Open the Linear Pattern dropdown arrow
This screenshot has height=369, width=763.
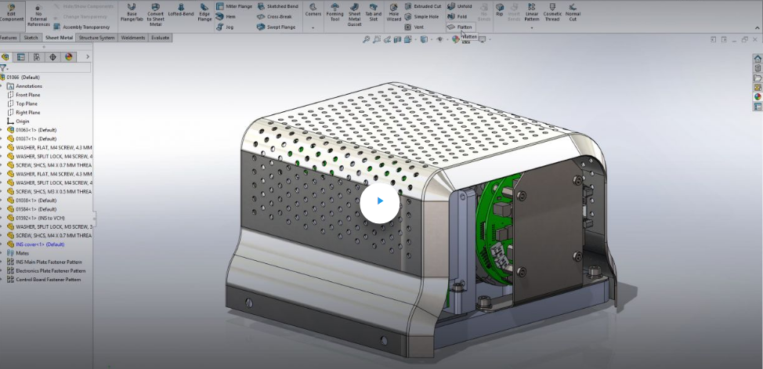tap(532, 27)
